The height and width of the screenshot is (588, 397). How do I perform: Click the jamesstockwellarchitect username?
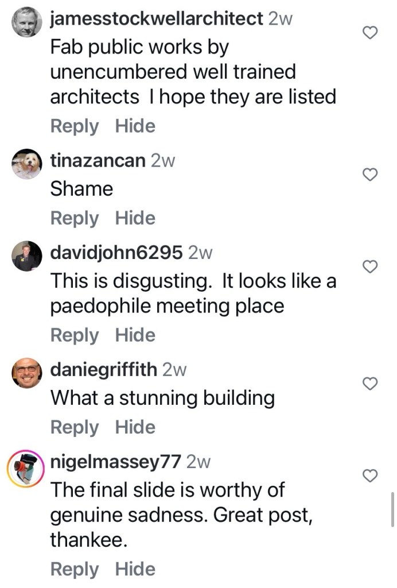(157, 19)
